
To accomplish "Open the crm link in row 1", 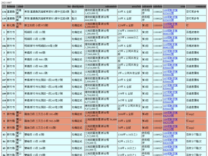I will [170, 32].
